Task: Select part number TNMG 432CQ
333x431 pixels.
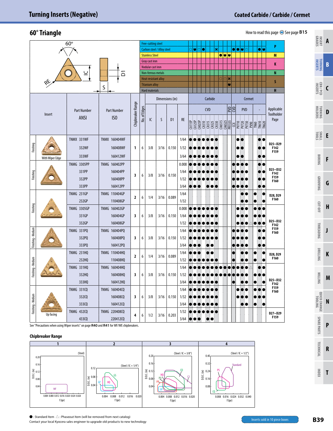Action: point(78,312)
